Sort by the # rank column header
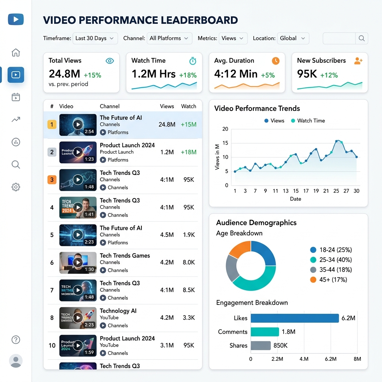This screenshot has width=382, height=382. pyautogui.click(x=52, y=106)
